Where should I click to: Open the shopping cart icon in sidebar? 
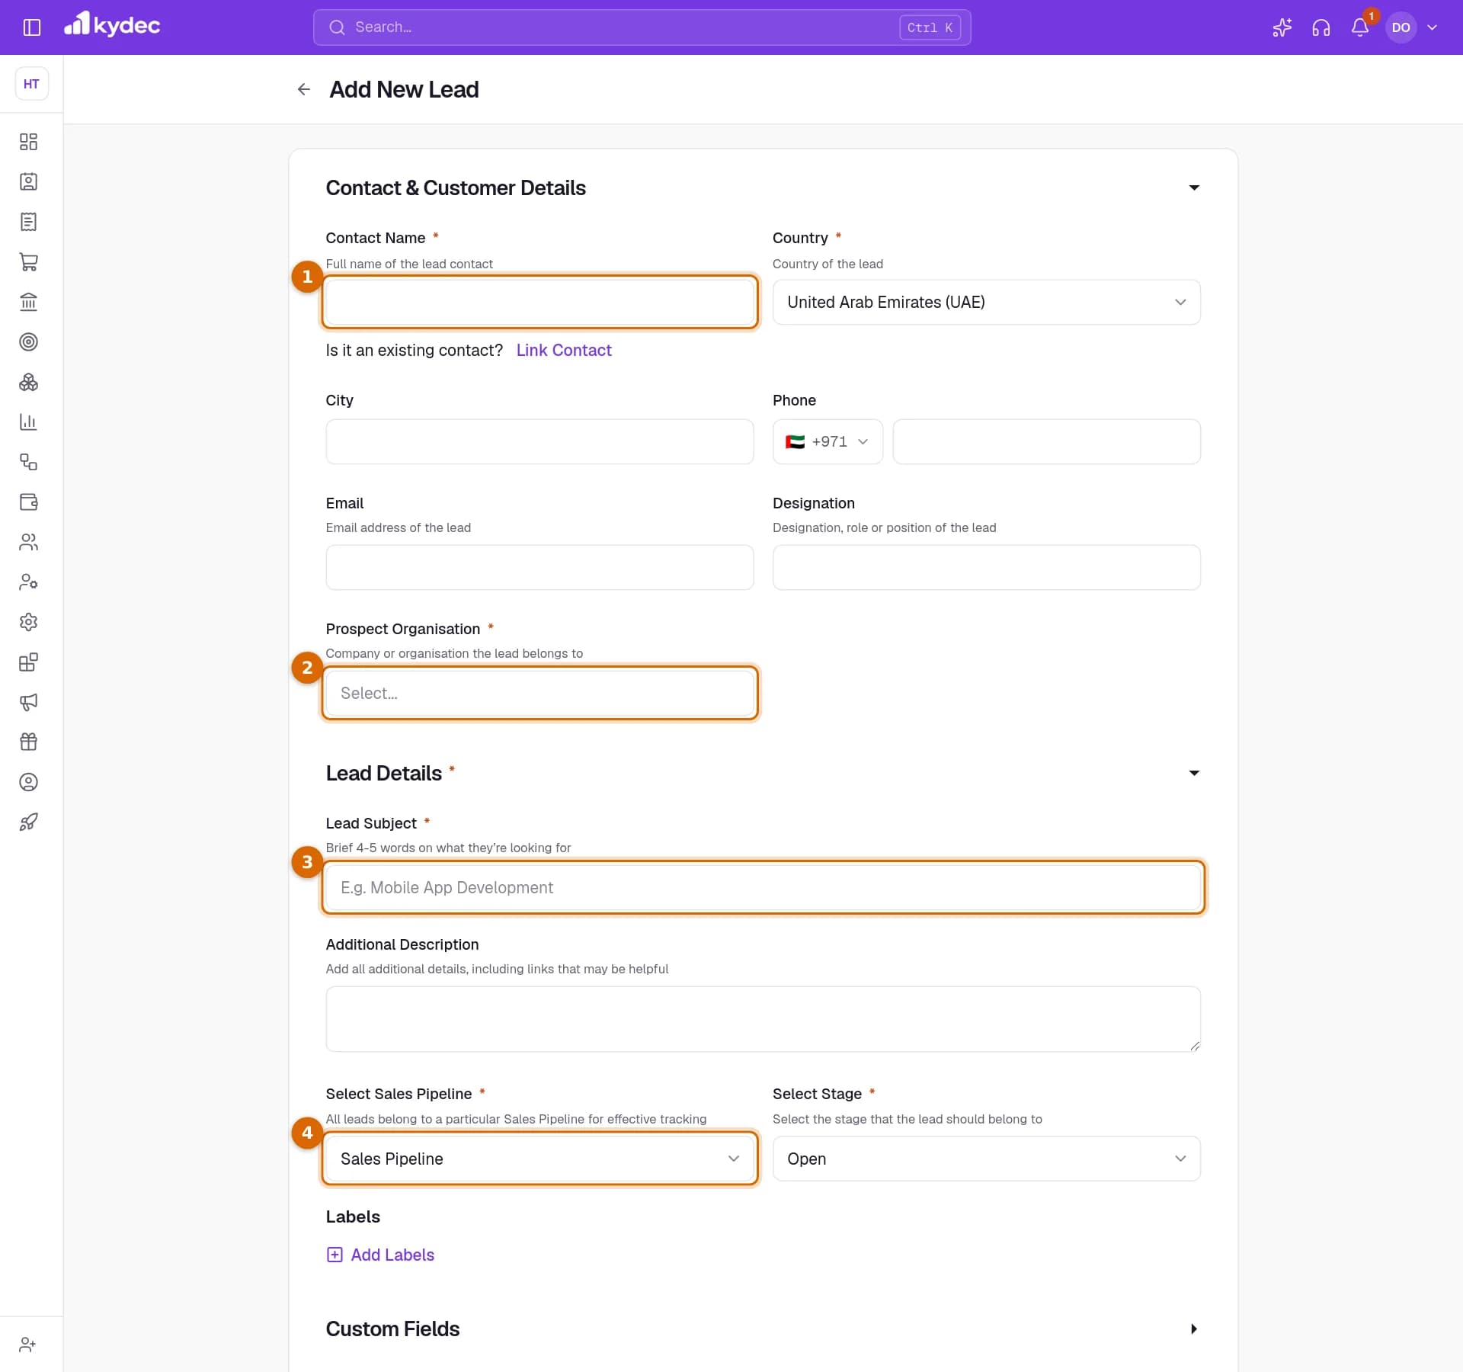tap(28, 261)
